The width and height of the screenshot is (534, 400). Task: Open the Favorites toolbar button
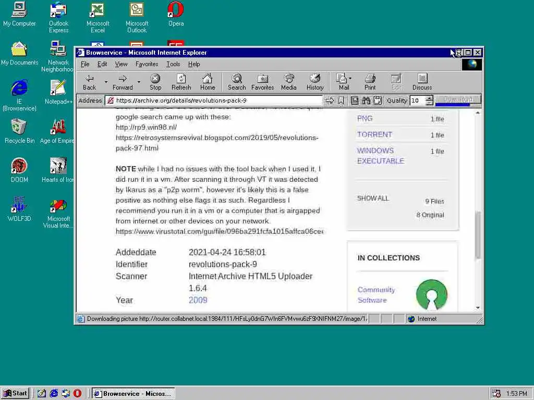(263, 82)
